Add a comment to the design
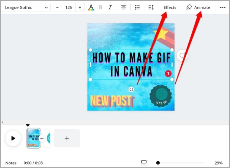 tap(182, 56)
